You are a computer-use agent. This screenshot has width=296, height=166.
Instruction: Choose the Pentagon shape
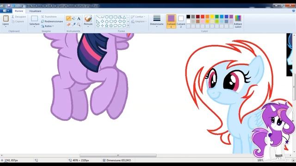pyautogui.click(x=107, y=21)
